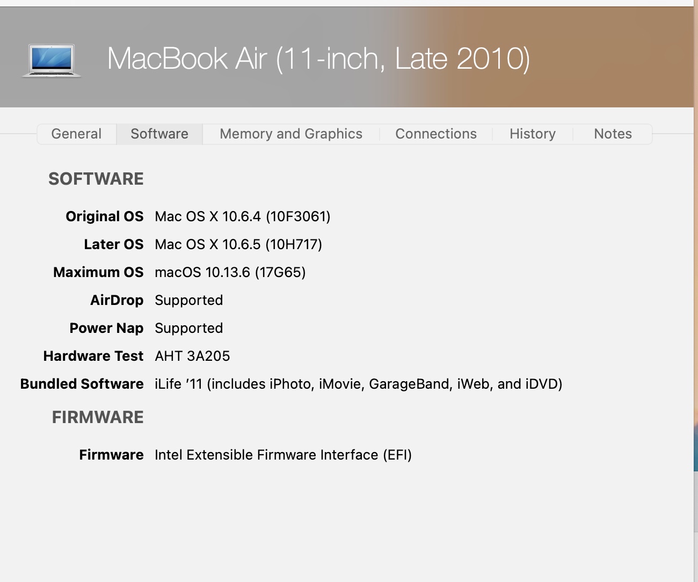Click the SOFTWARE section heading
This screenshot has width=698, height=582.
coord(96,179)
